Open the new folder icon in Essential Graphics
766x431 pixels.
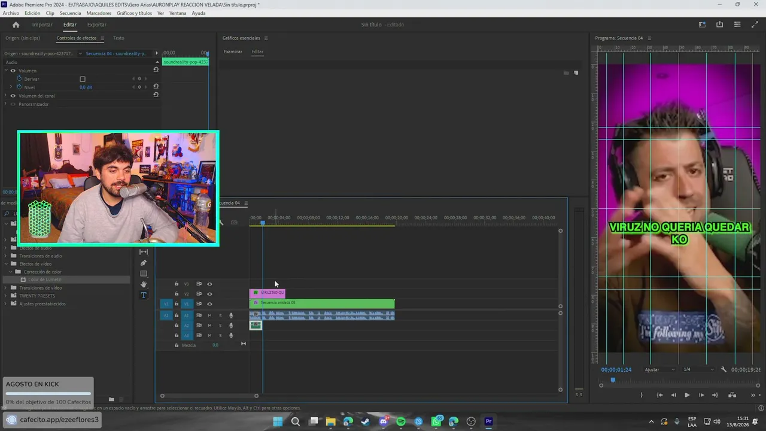pos(566,73)
